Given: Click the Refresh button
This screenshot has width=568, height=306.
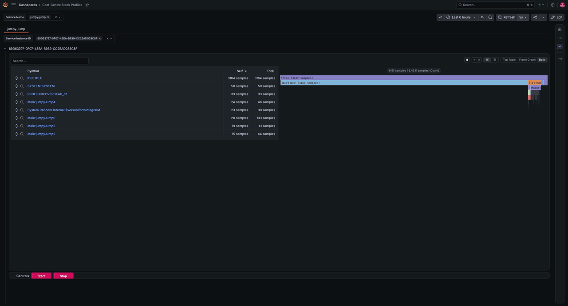Looking at the screenshot, I should (506, 17).
